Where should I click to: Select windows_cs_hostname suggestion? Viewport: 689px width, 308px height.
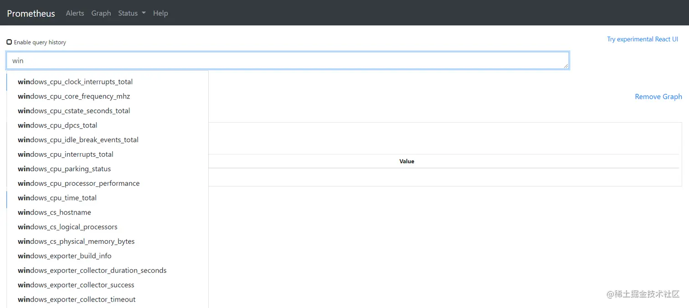pos(108,212)
